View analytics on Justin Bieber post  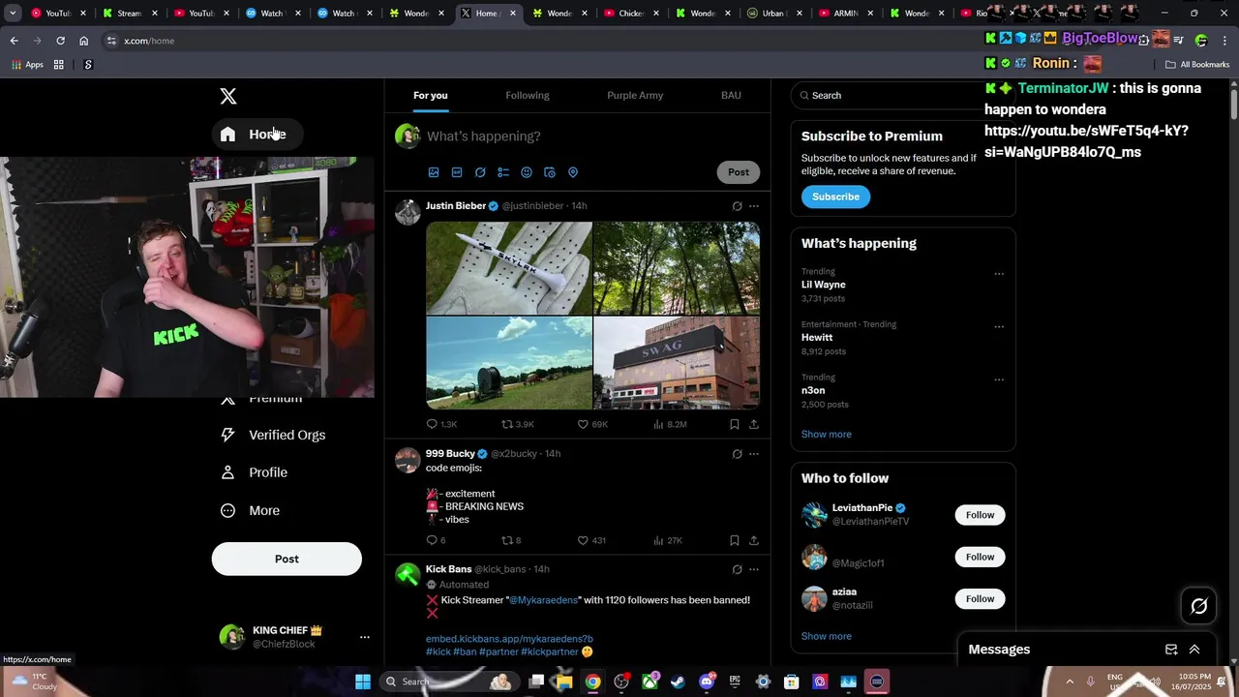click(670, 424)
